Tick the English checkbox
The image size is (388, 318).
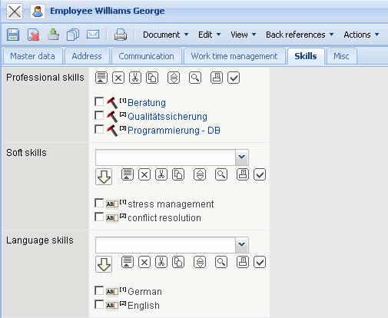coord(99,304)
